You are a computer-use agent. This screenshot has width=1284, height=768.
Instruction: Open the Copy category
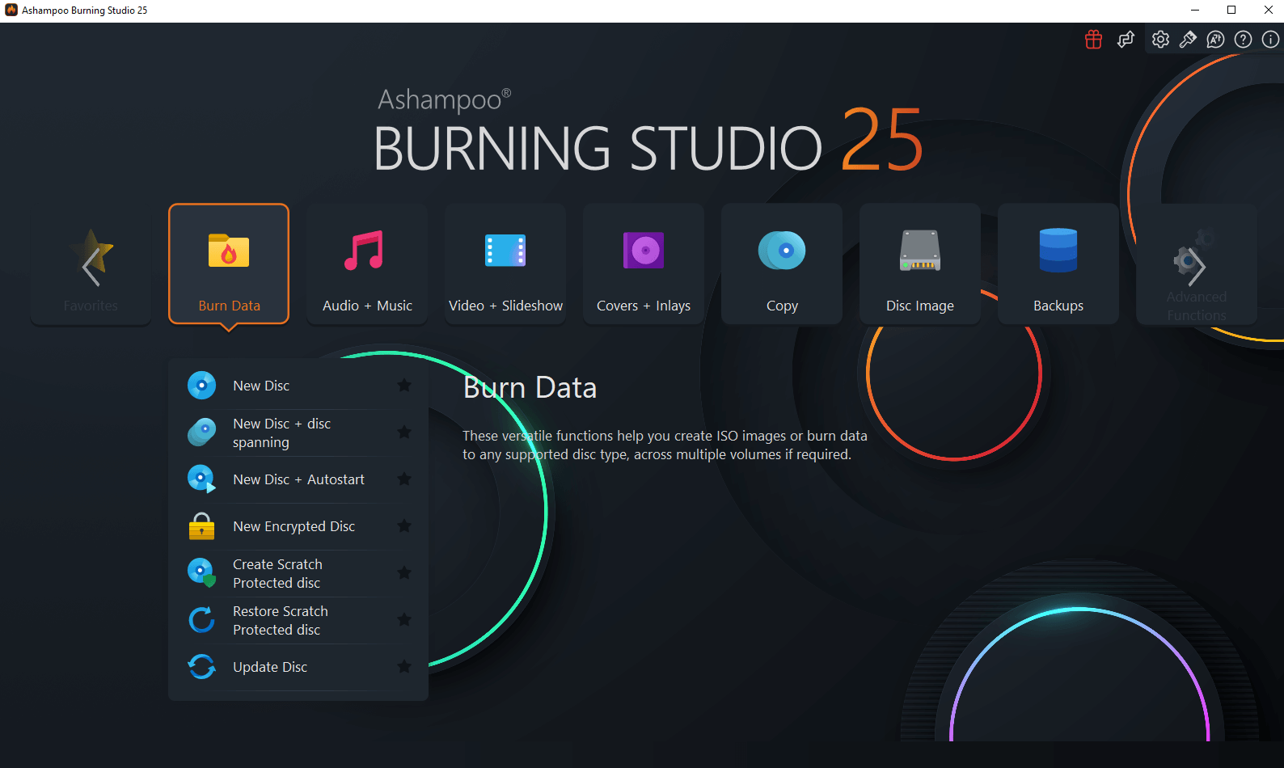782,264
